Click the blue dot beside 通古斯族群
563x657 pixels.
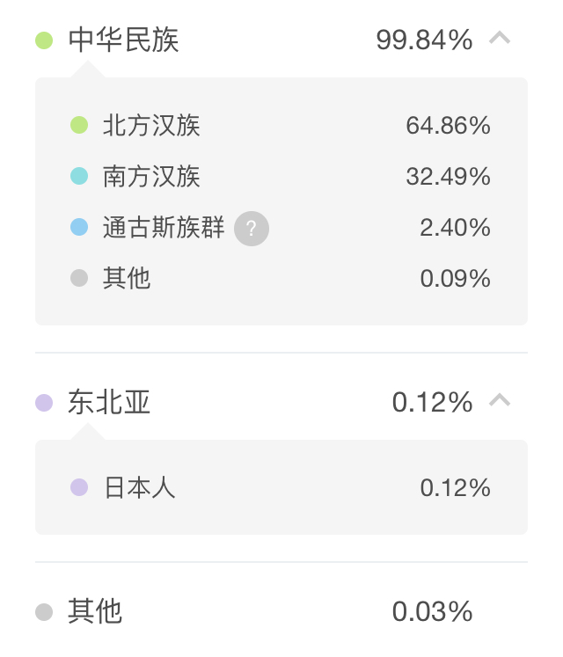[x=79, y=227]
